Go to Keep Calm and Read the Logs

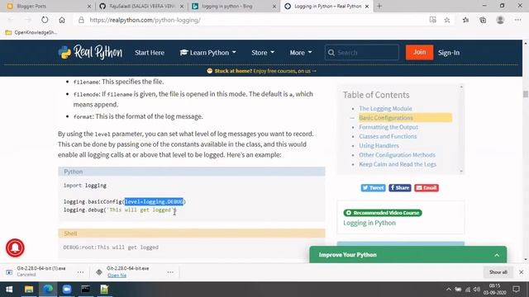pos(398,164)
